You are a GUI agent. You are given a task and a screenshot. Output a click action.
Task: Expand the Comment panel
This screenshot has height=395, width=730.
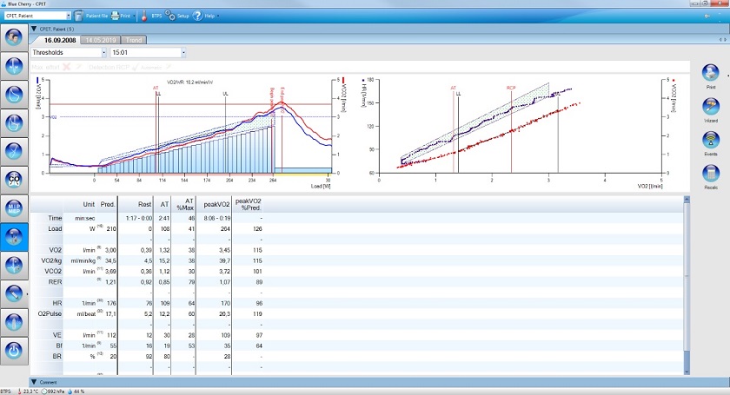tap(34, 382)
